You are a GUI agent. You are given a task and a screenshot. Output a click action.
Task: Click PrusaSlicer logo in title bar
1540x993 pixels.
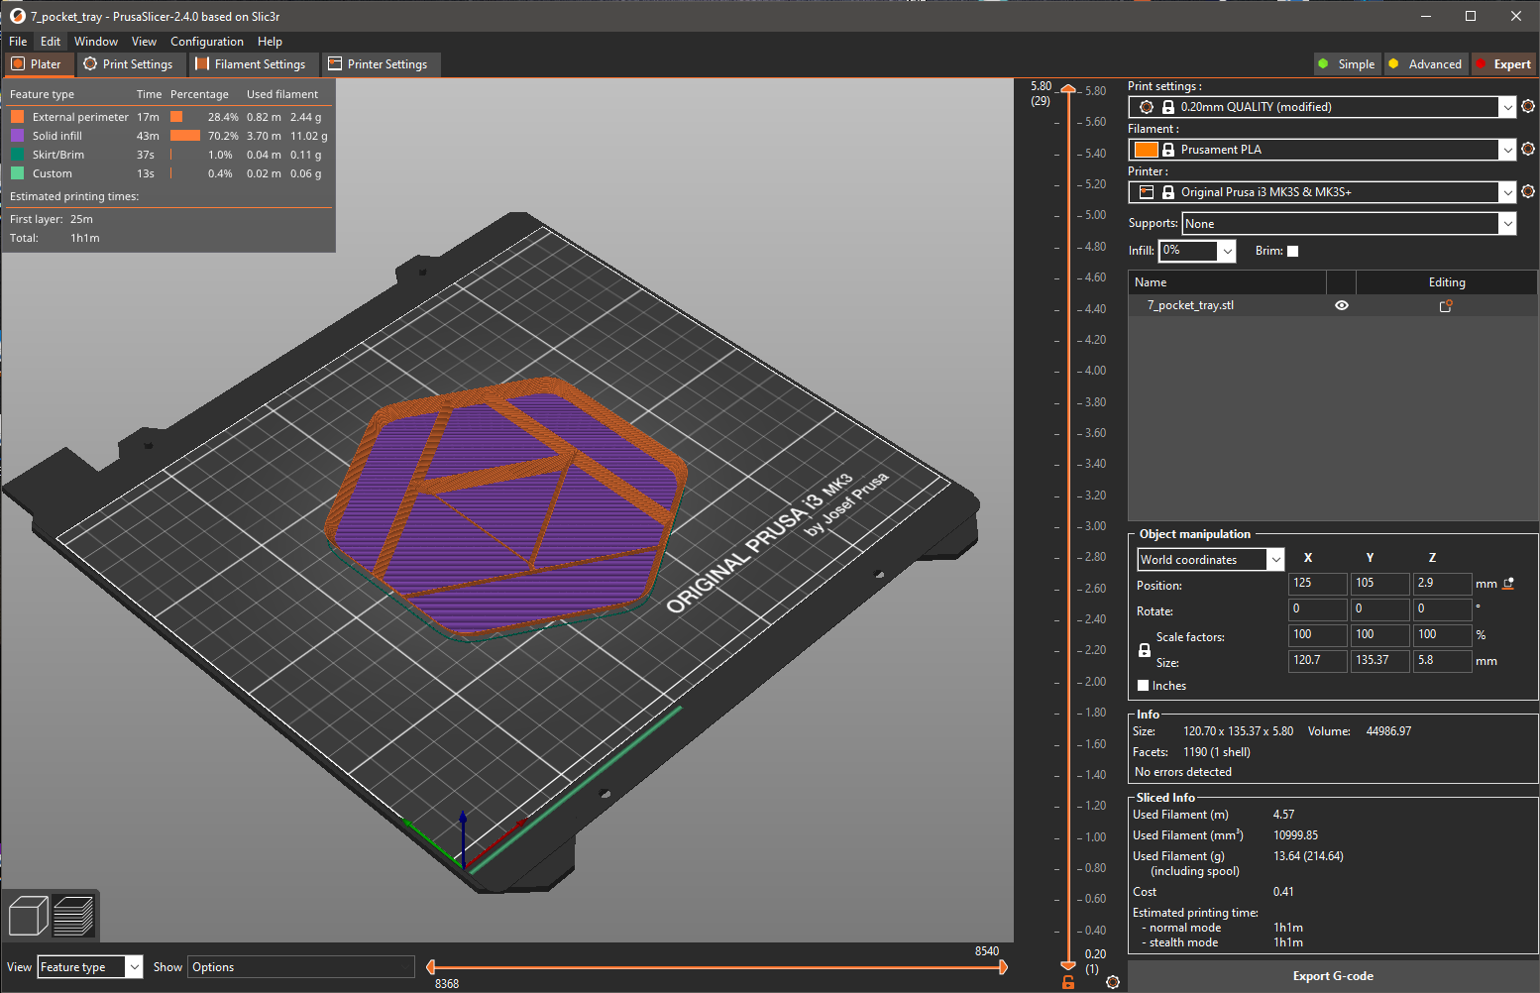click(17, 16)
